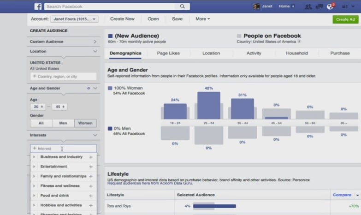361x215 pixels.
Task: Open the Account Janet Fouts dropdown
Action: [x=74, y=19]
